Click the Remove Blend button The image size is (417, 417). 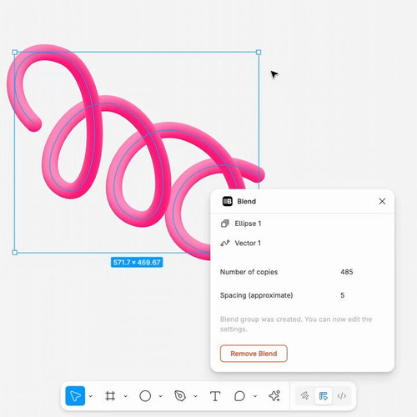[254, 354]
